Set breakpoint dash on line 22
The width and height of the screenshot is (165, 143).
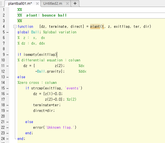pyautogui.click(x=7, y=128)
